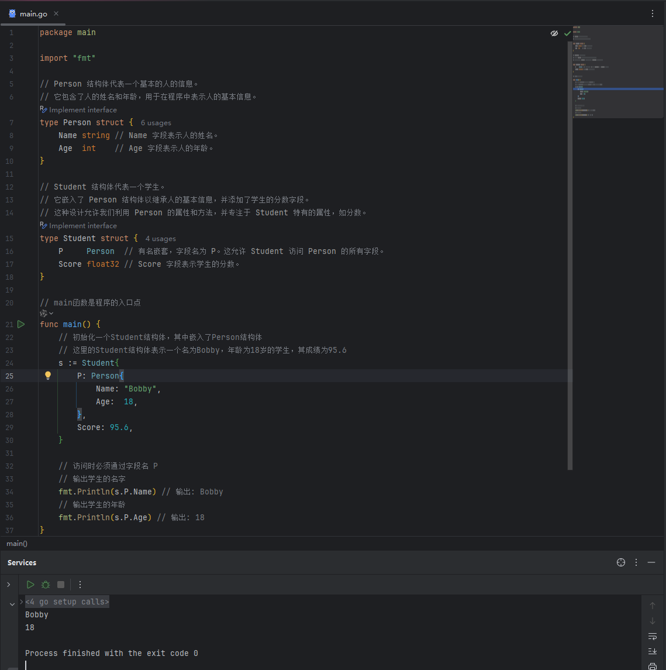The width and height of the screenshot is (666, 670).
Task: Click the editor minimap preview
Action: (617, 71)
